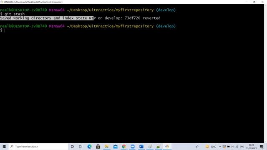Switch to Microsoft Word on the taskbar
The image size is (267, 150).
click(x=141, y=146)
